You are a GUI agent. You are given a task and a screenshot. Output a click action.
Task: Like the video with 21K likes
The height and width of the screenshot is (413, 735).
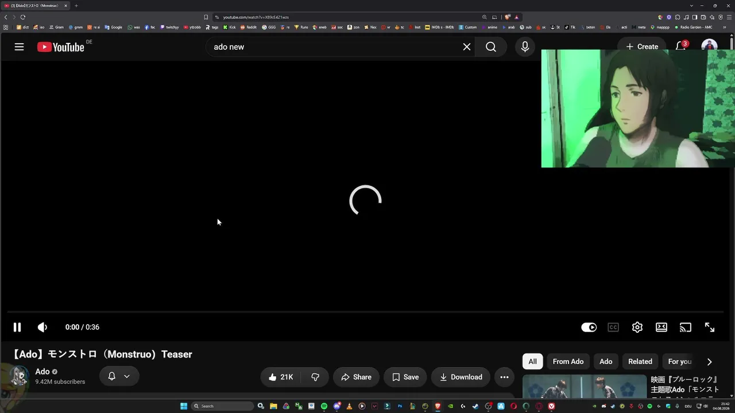click(x=281, y=377)
